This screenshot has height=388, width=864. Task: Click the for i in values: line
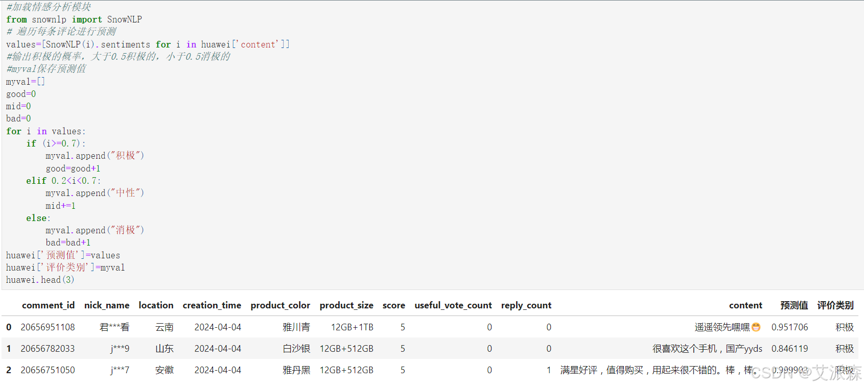(x=46, y=131)
